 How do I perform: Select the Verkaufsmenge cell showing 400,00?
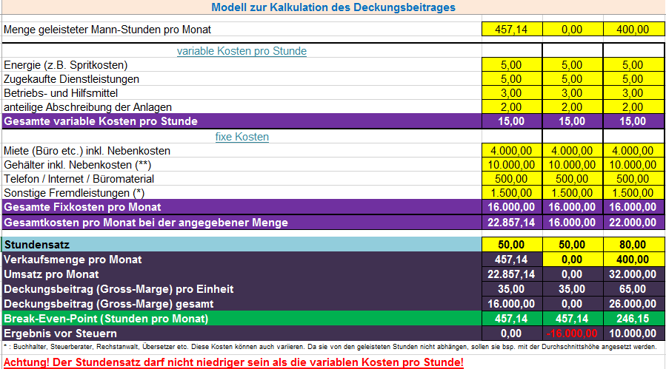point(633,259)
